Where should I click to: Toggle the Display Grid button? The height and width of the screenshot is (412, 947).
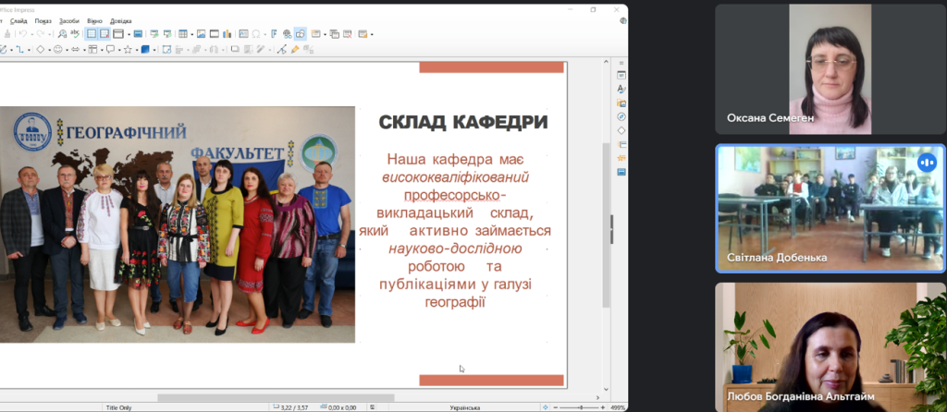click(92, 34)
